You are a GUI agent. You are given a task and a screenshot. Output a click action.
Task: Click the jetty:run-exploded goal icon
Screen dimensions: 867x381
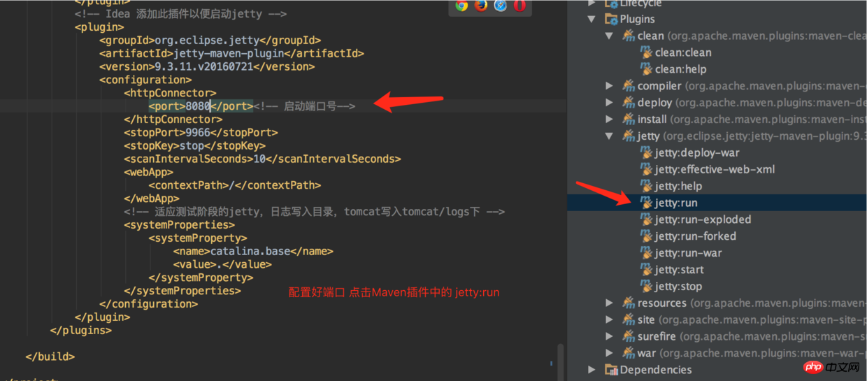coord(647,220)
